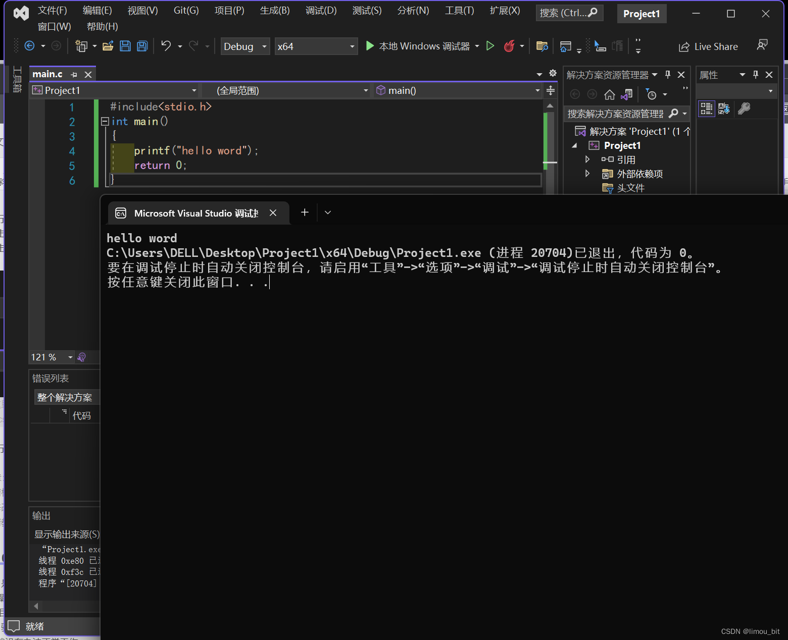
Task: Collapse the main function code block
Action: point(105,122)
